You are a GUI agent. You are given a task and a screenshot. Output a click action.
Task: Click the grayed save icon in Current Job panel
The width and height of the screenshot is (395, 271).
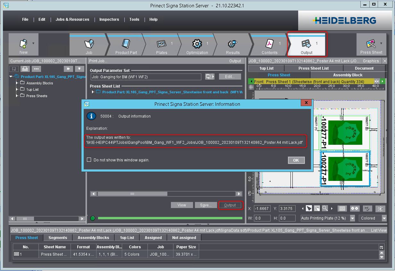tap(14, 69)
